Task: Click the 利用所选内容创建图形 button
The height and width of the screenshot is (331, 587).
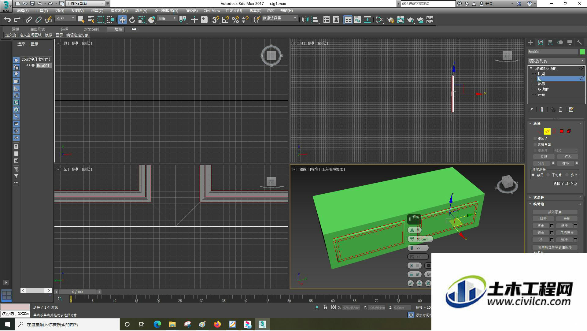Action: click(555, 247)
